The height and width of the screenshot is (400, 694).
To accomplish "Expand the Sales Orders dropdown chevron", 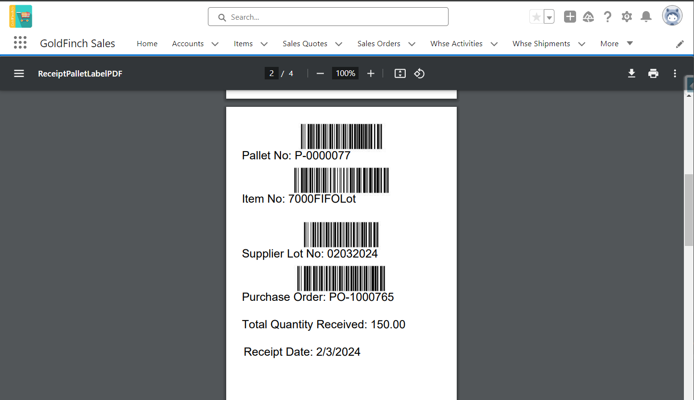I will tap(412, 44).
